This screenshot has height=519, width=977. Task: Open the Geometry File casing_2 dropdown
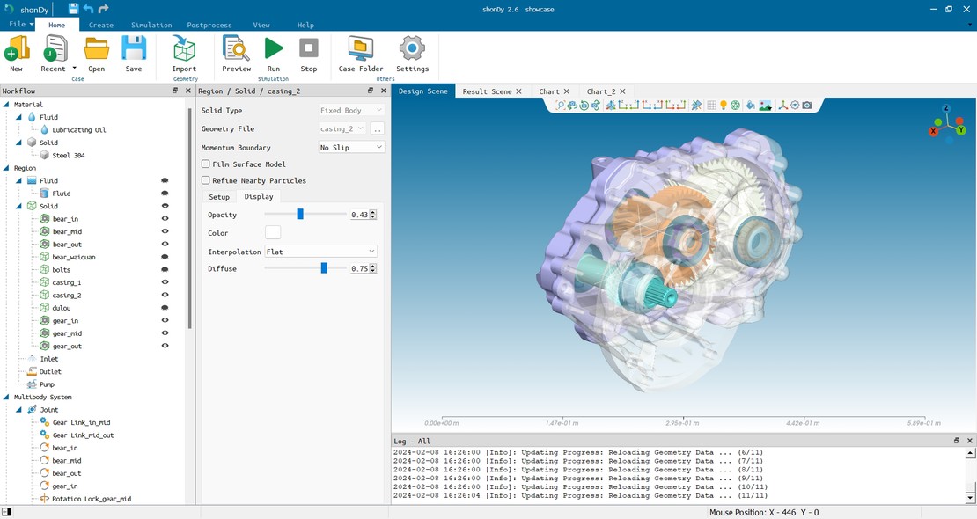(342, 128)
